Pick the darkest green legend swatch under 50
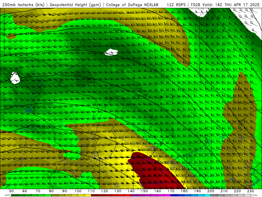Image resolution: width=262 pixels, height=197 pixels. [15, 195]
